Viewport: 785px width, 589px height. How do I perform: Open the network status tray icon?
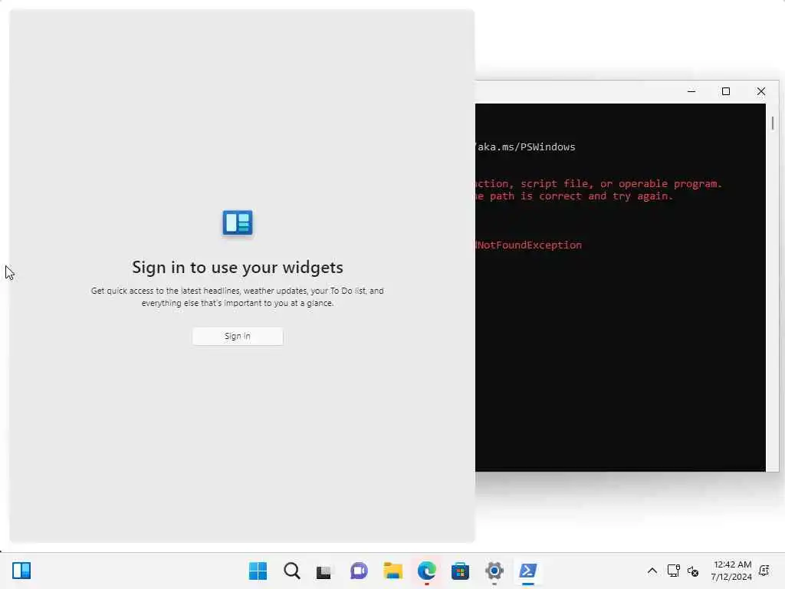click(673, 571)
